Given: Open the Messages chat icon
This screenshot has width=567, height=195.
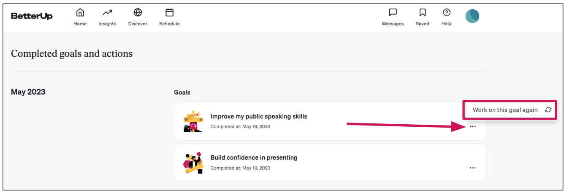Looking at the screenshot, I should 393,12.
